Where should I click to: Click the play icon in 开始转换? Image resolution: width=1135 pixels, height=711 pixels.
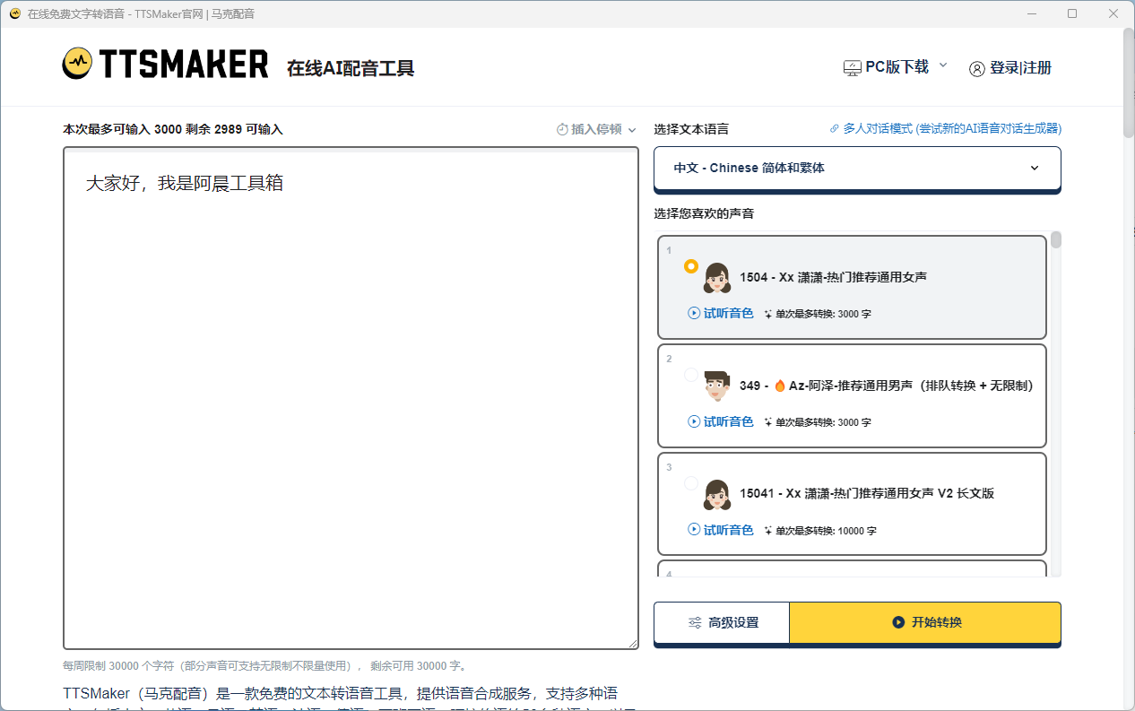(898, 622)
